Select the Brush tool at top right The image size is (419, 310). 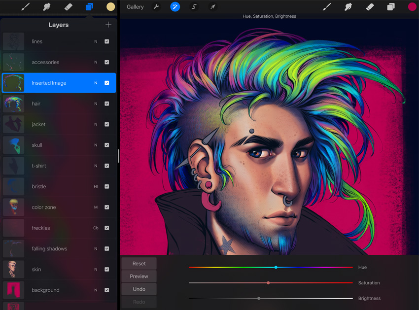327,7
